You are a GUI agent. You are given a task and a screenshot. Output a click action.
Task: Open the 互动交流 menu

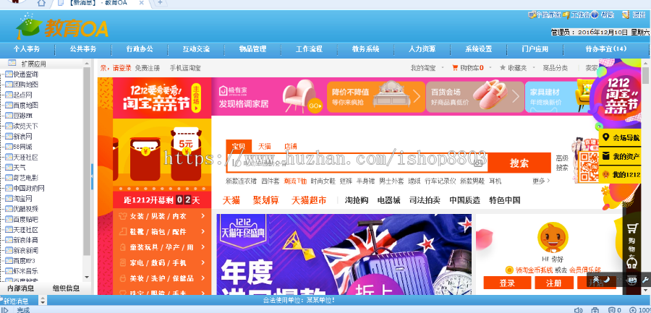[x=196, y=49]
